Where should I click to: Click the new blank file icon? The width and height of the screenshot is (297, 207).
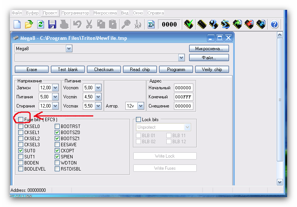pyautogui.click(x=17, y=24)
